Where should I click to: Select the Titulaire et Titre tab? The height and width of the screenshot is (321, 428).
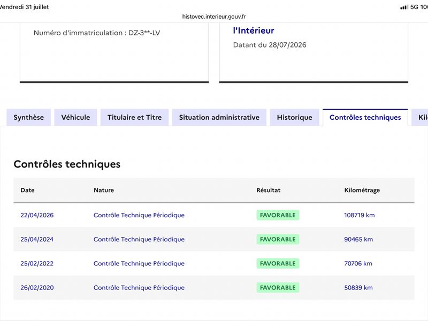(x=135, y=117)
